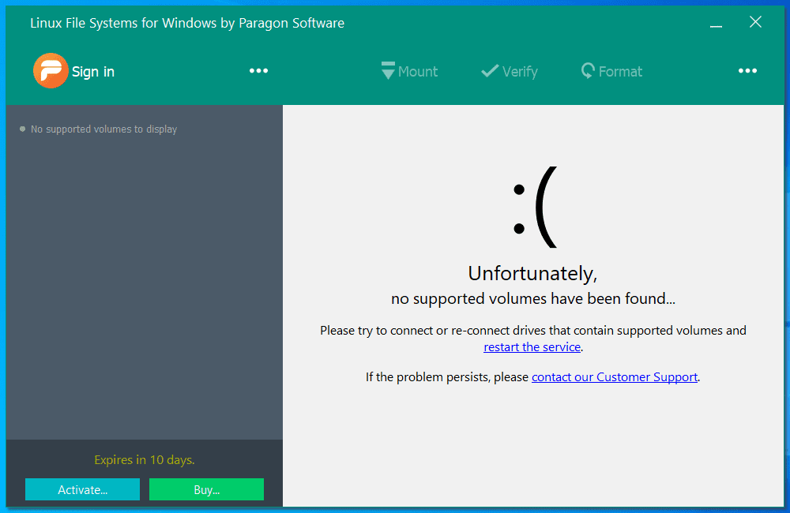Open the three-dot menu right of Format

click(x=747, y=71)
